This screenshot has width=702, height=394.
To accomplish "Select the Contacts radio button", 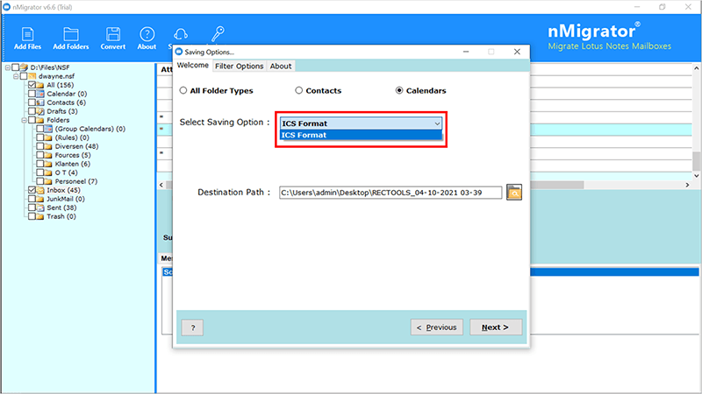I will pyautogui.click(x=299, y=90).
